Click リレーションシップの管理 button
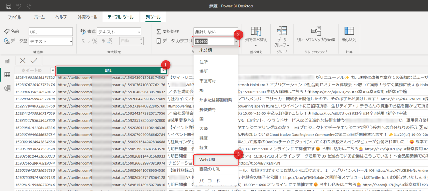Image resolution: width=428 pixels, height=191 pixels. (316, 35)
